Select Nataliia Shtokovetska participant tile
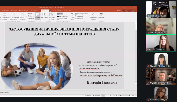This screenshot has width=177, height=102. click(x=161, y=60)
